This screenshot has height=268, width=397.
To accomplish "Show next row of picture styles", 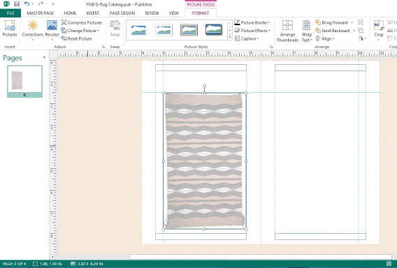I will coord(230,30).
